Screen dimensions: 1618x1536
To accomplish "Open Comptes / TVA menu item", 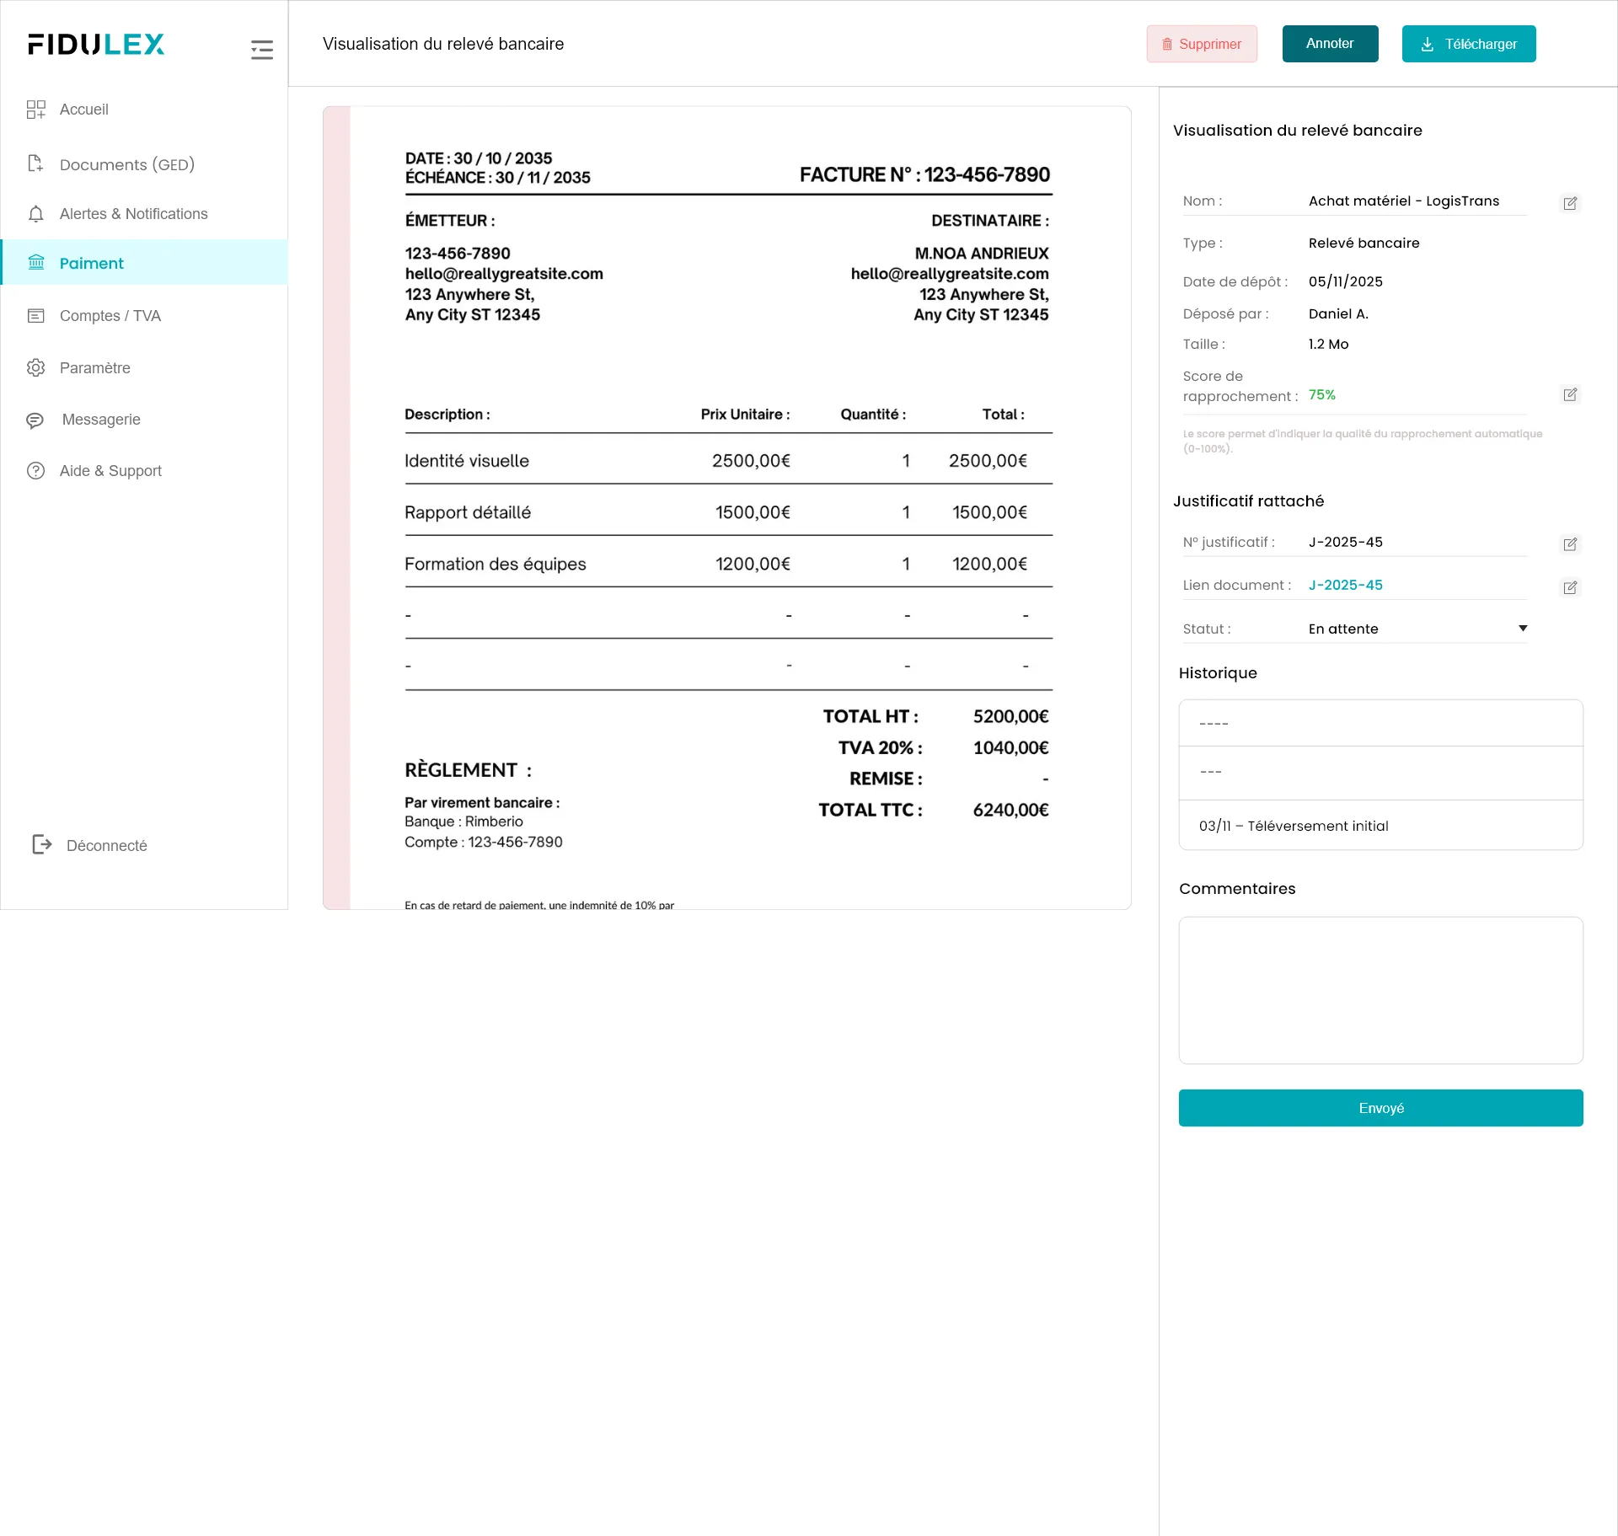I will click(x=110, y=316).
